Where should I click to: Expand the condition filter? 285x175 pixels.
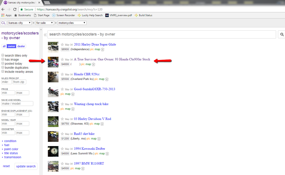click(x=10, y=141)
